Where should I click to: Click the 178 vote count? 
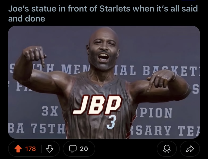point(30,149)
